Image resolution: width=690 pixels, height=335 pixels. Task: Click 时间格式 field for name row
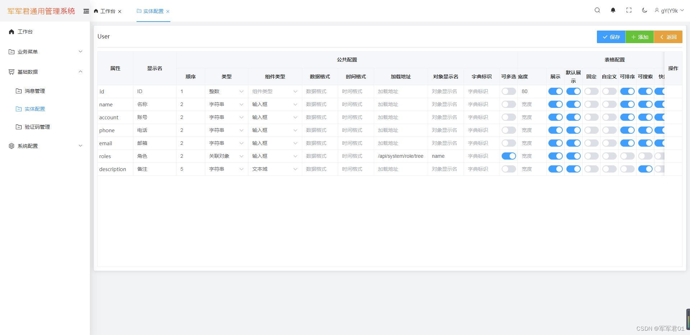coord(356,104)
